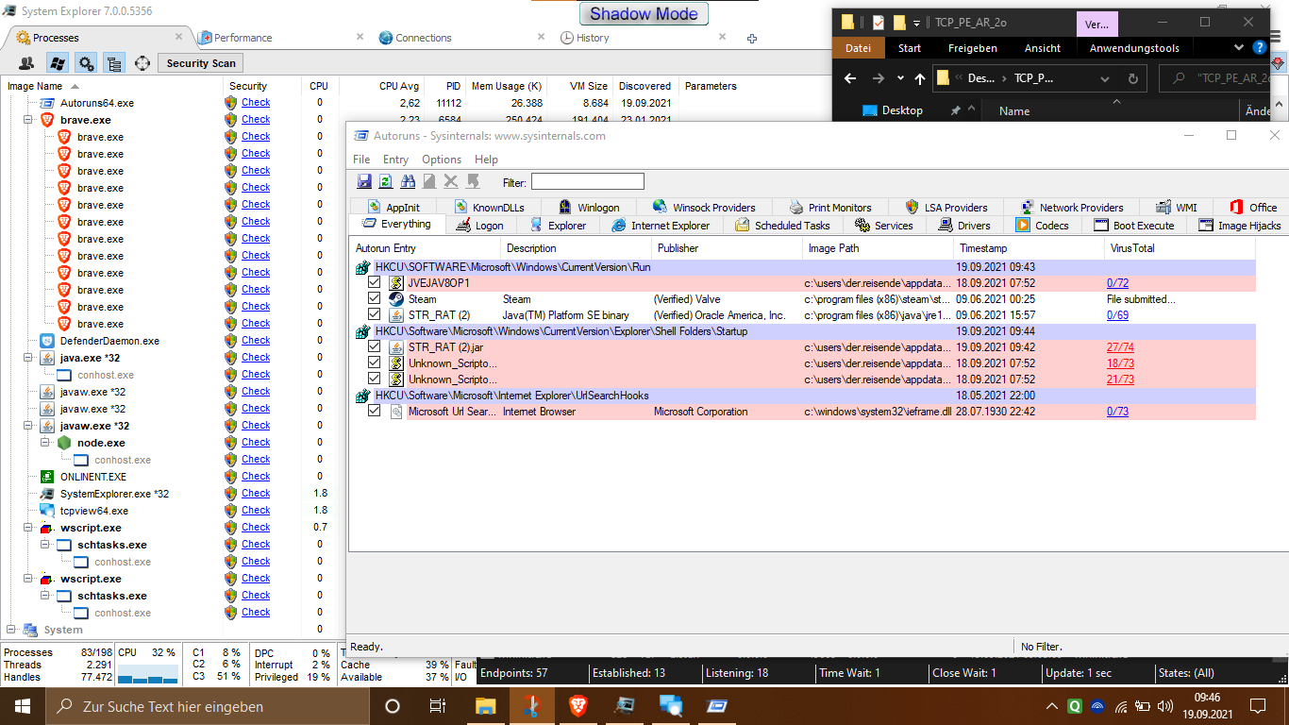Click the Security Scan button
This screenshot has height=725, width=1289.
coord(201,63)
